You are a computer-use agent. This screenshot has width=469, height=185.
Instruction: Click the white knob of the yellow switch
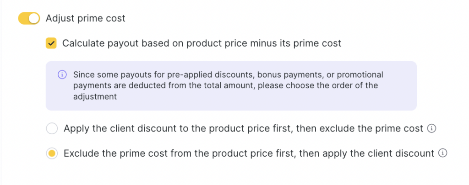(x=34, y=19)
